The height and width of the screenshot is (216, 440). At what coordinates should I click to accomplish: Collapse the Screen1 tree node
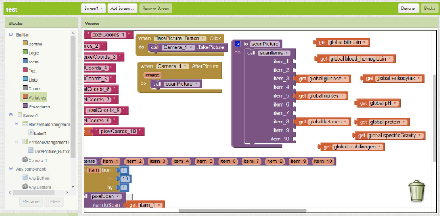[x=11, y=115]
